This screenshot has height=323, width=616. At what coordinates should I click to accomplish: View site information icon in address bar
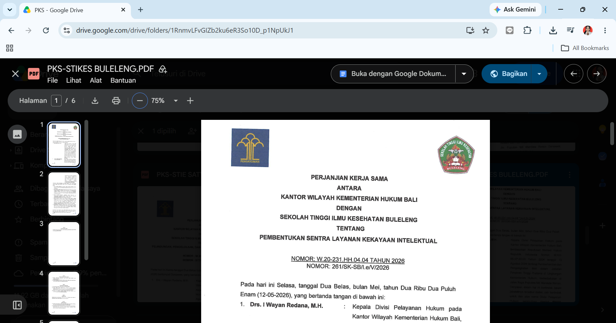(67, 30)
